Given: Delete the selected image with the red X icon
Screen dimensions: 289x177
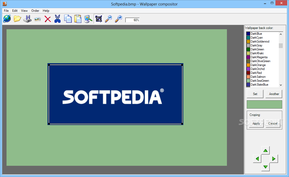Looking at the screenshot, I should [x=48, y=19].
